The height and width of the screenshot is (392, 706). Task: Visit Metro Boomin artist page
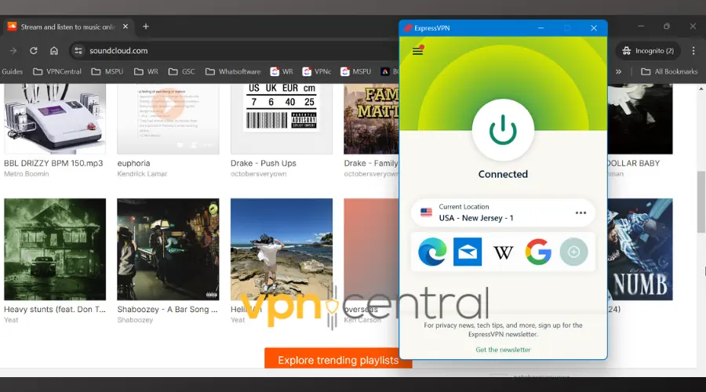(26, 174)
